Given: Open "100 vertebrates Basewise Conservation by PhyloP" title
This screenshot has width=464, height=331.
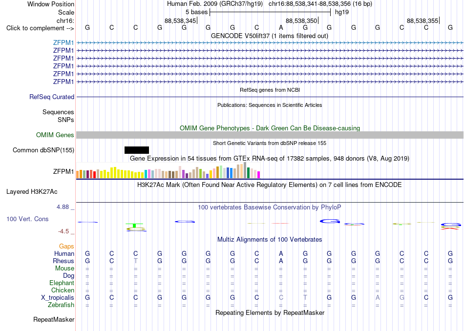Looking at the screenshot, I should [270, 207].
